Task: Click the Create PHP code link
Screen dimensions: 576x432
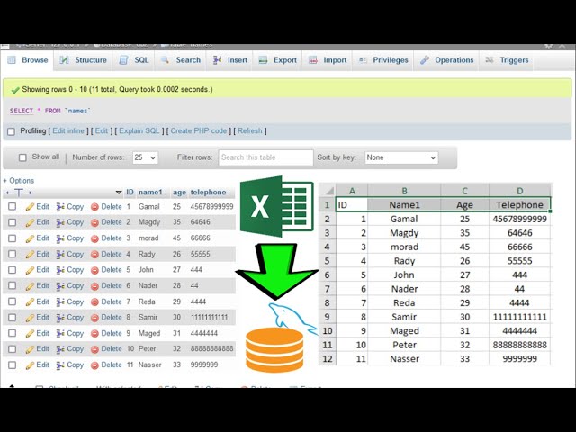Action: point(198,130)
